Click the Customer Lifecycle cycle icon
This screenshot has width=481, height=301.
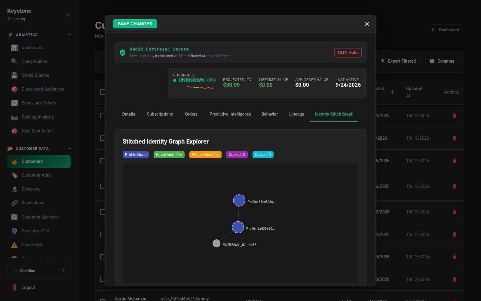tap(14, 217)
